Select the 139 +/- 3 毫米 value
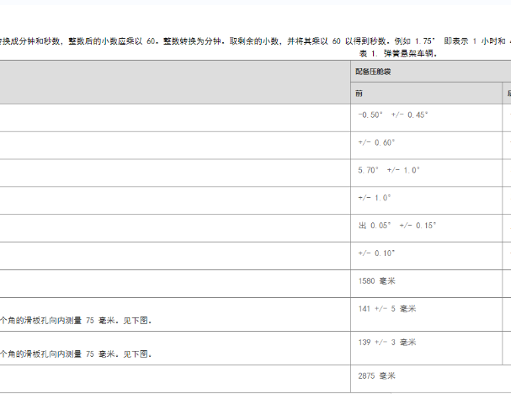The width and height of the screenshot is (511, 394). (387, 342)
